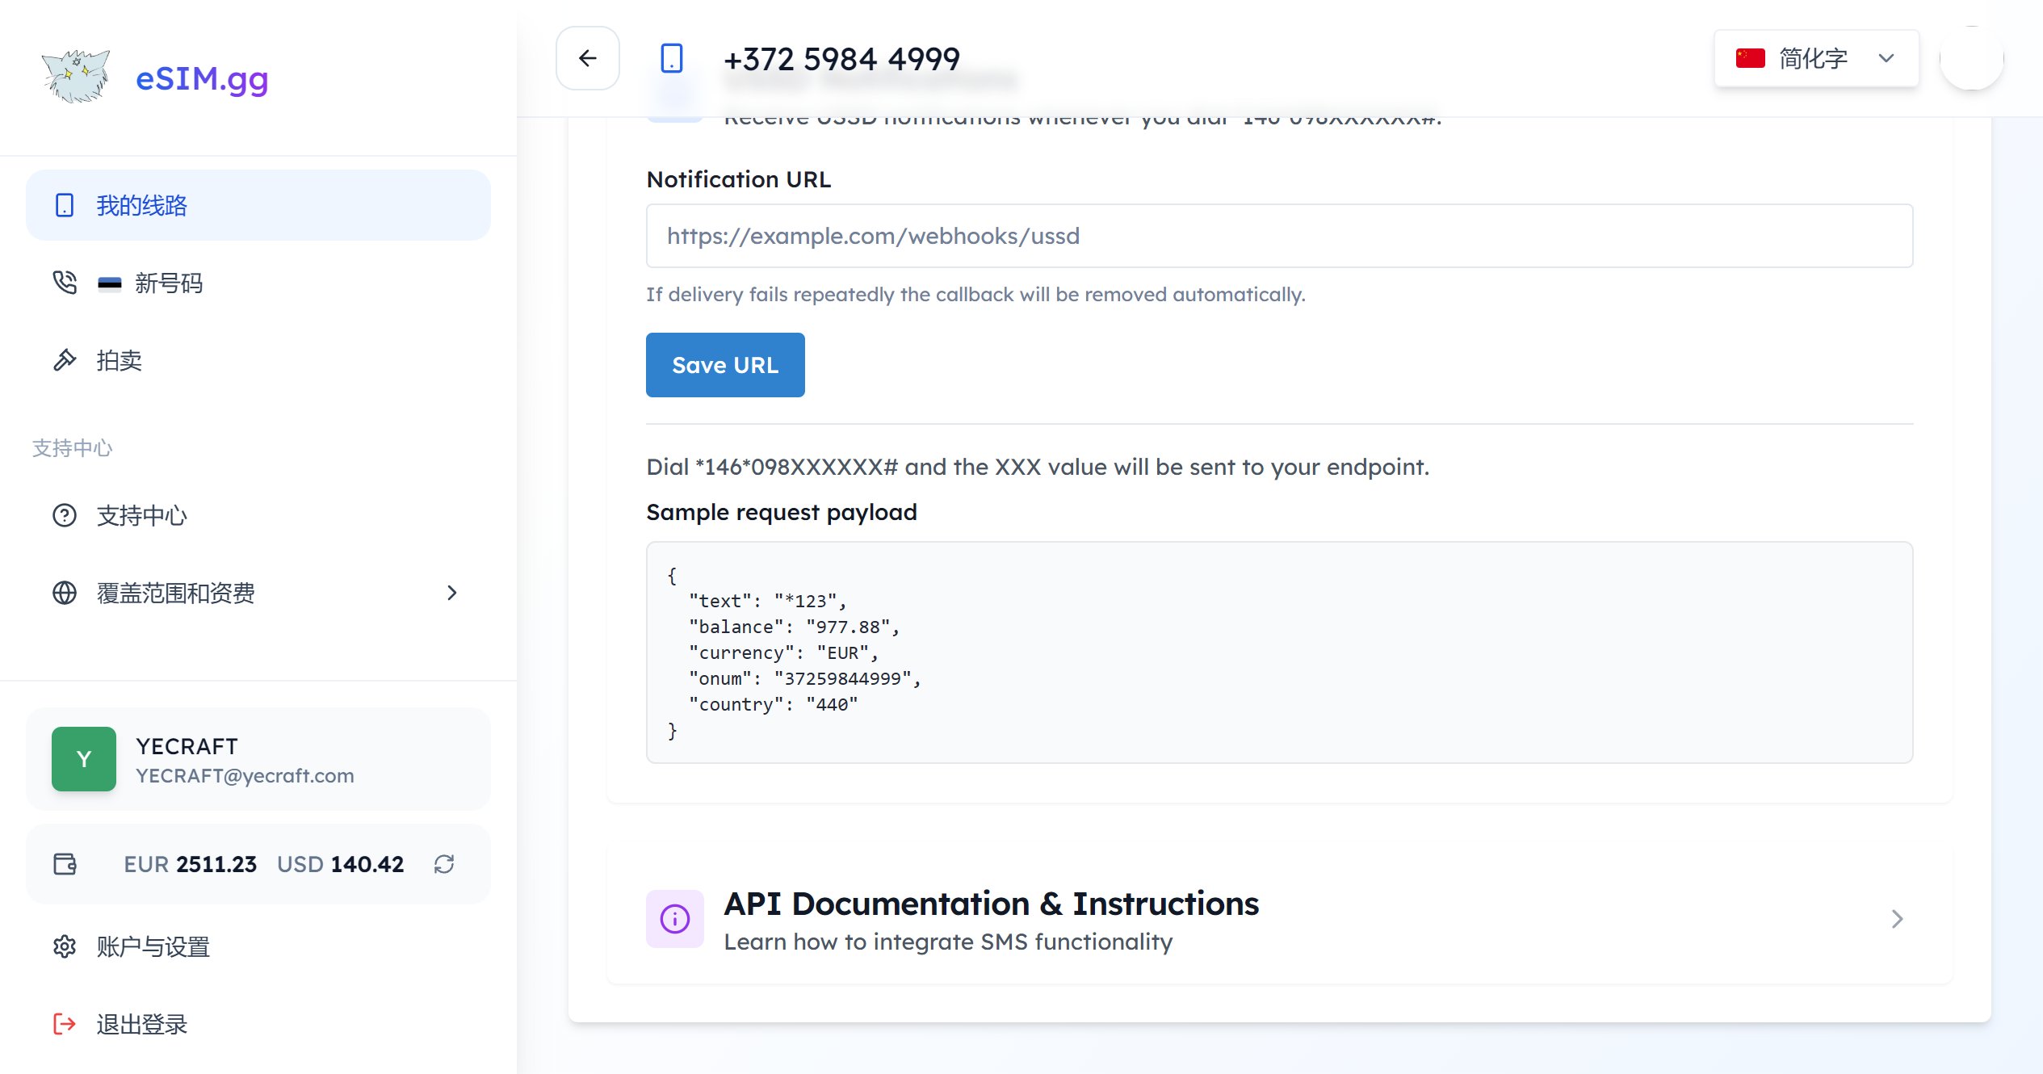Open 新号码 from the sidebar menu
The image size is (2043, 1074).
tap(170, 283)
